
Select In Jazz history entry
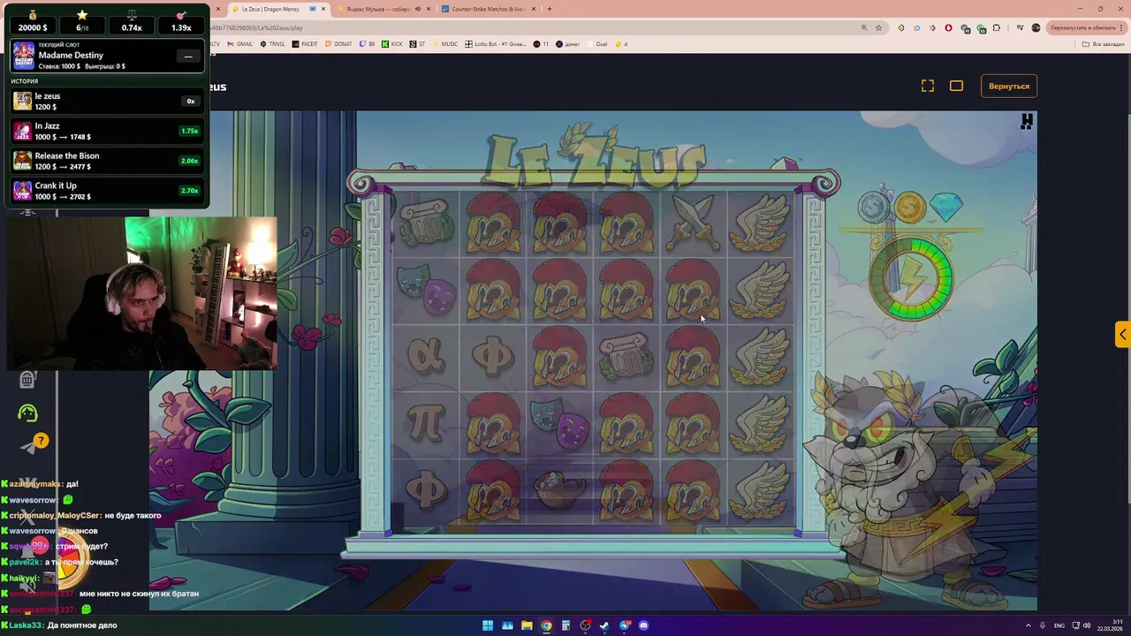point(106,131)
